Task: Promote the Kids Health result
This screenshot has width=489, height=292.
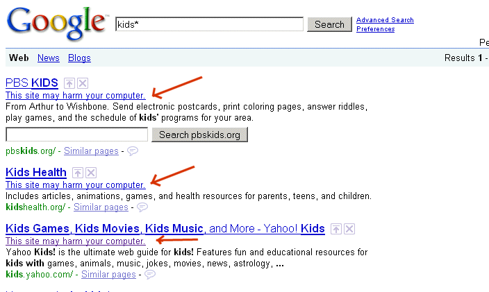Action: (x=78, y=173)
